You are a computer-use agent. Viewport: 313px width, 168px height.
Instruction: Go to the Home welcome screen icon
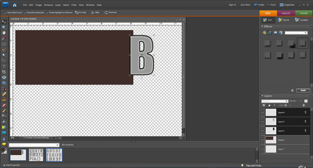coord(15,5)
